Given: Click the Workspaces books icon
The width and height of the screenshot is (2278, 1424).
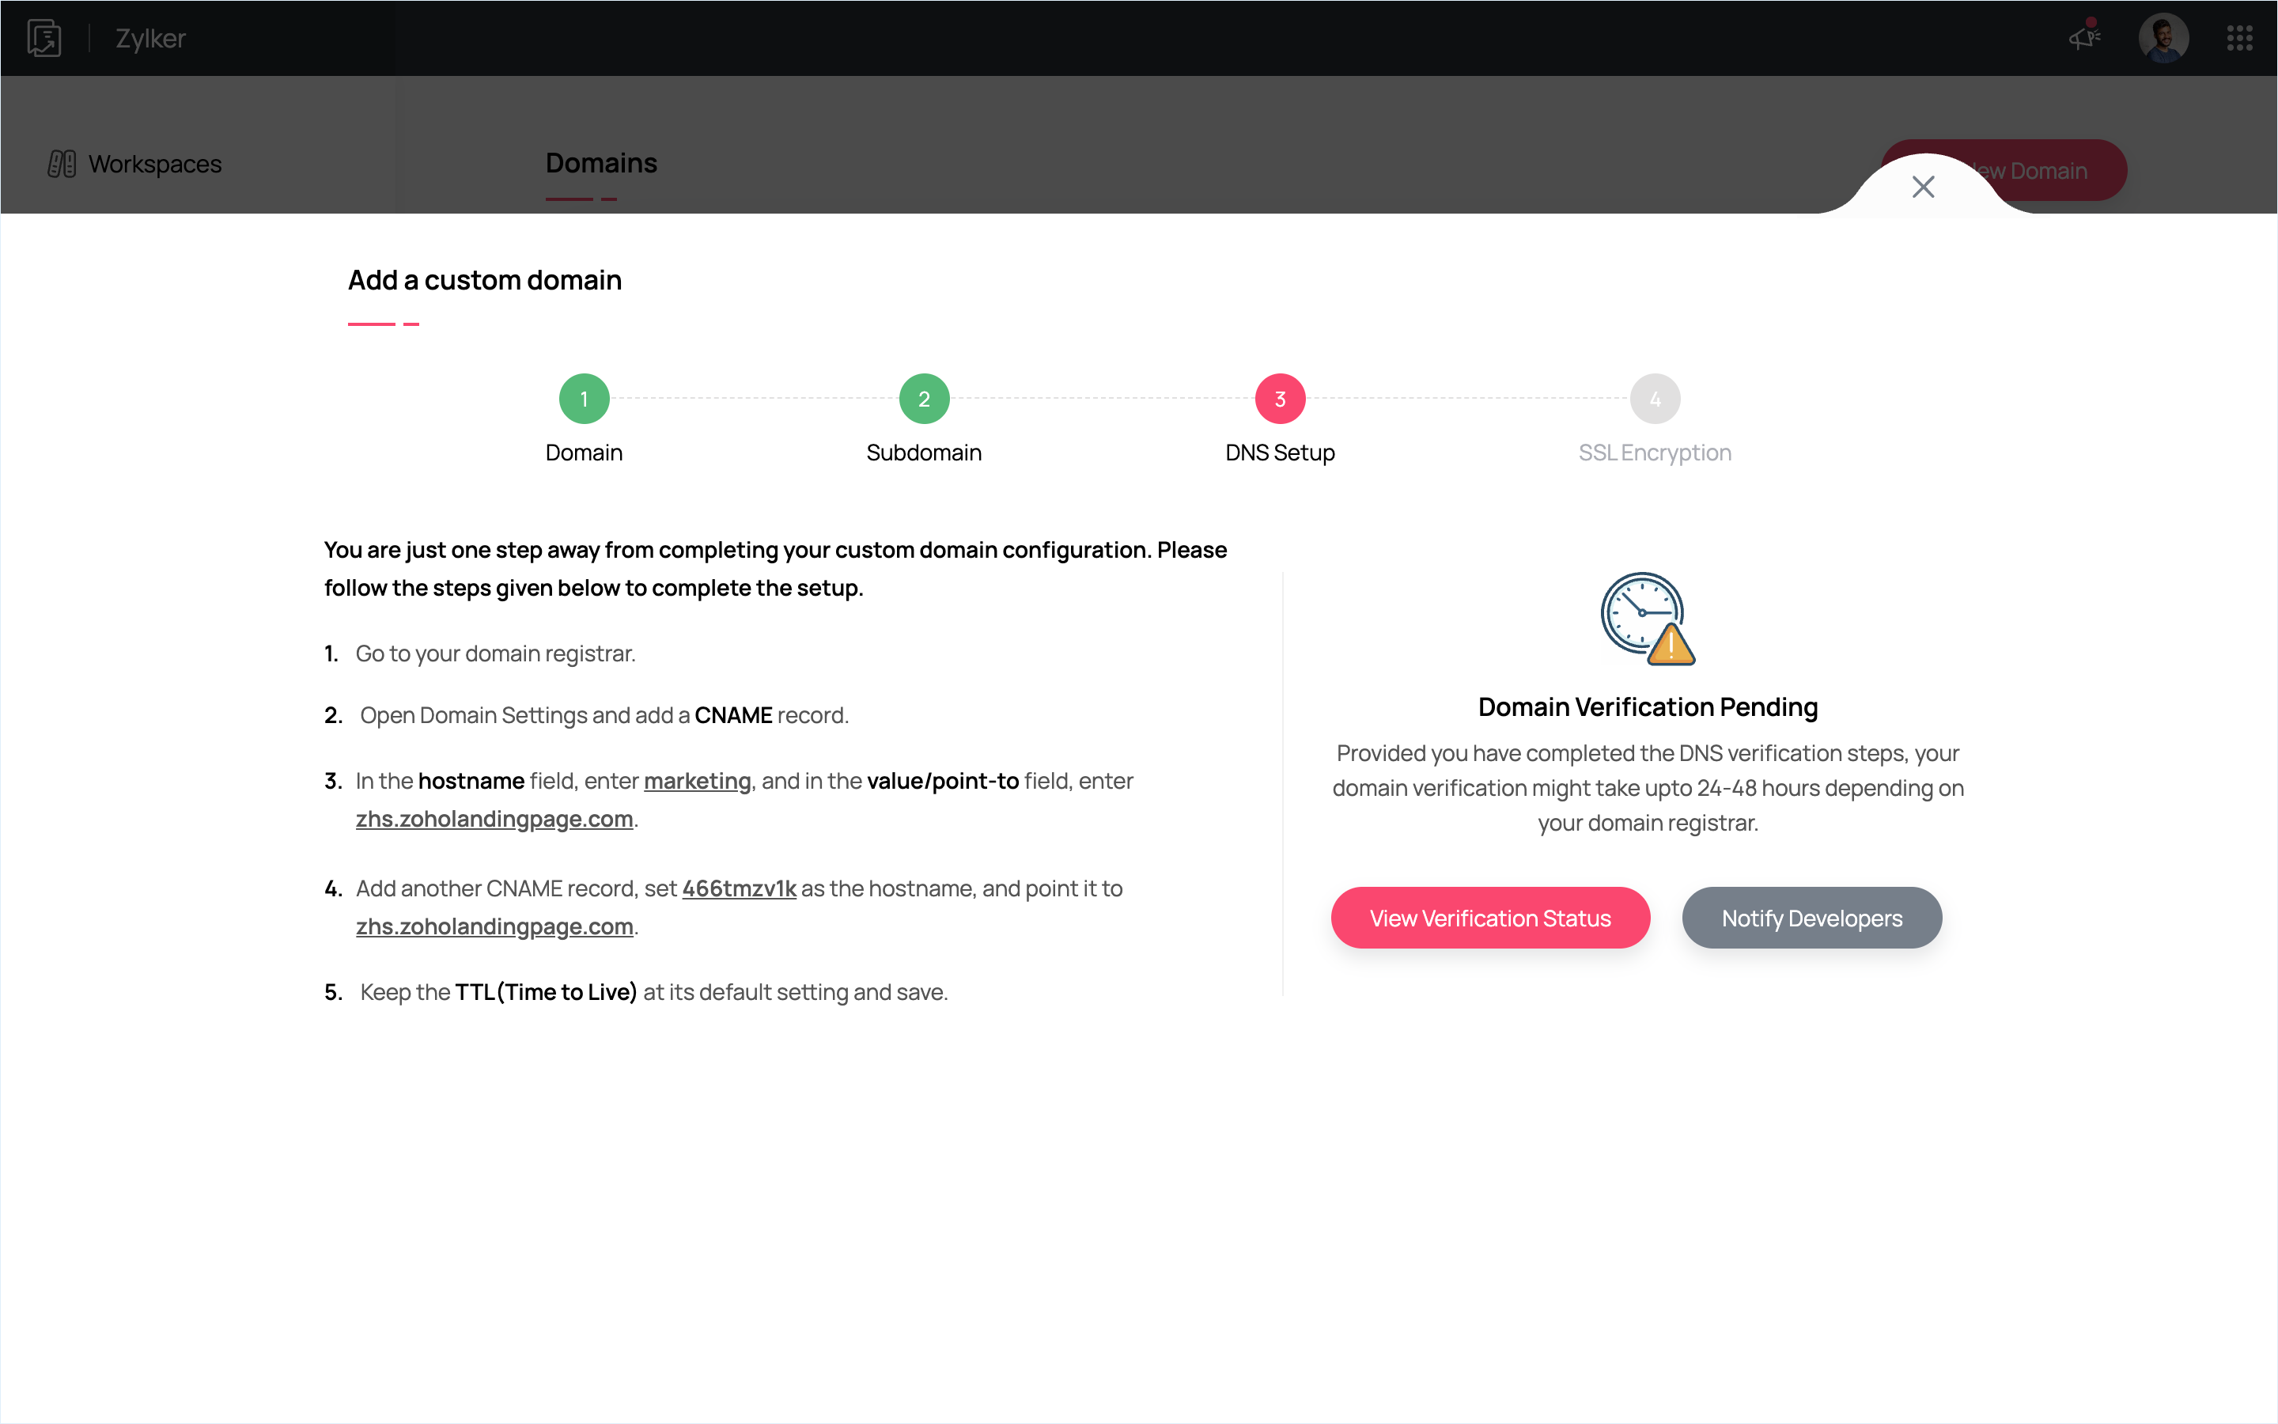Looking at the screenshot, I should (x=62, y=164).
